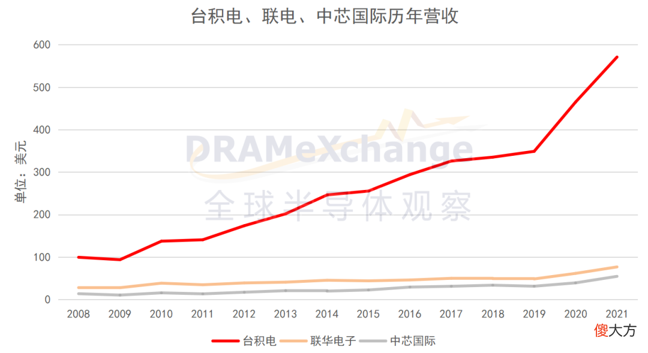Viewport: 648px width, 353px height.
Task: Click y-axis value 200
Action: (x=42, y=215)
